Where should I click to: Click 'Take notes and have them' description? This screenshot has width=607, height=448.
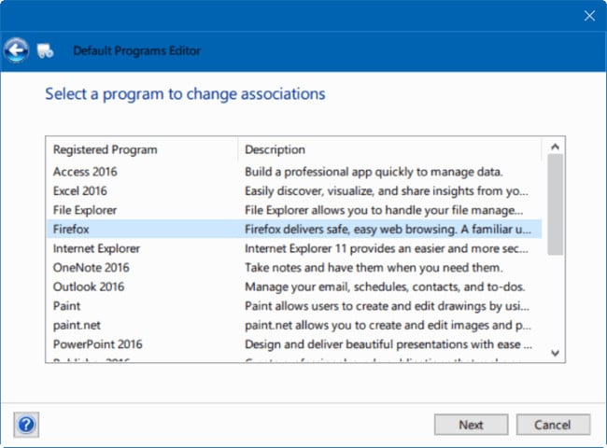click(374, 268)
